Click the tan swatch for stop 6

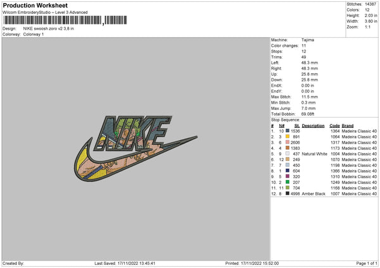tap(288, 159)
